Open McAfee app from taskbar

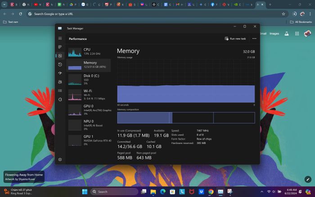192,192
